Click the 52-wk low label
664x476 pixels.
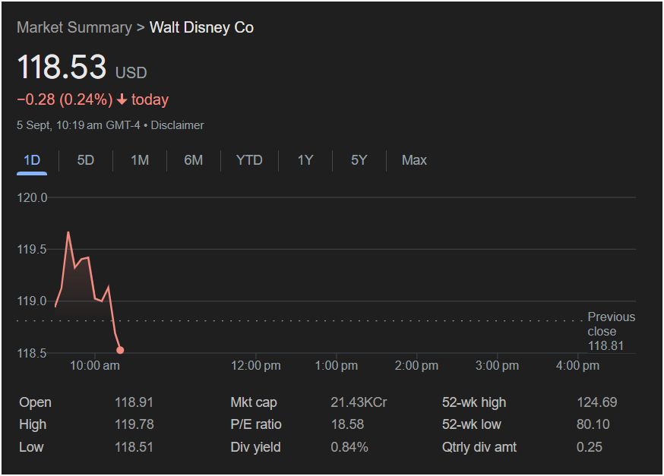471,424
